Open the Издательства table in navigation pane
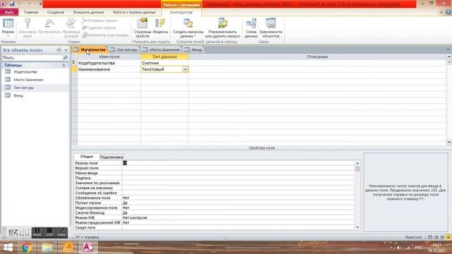This screenshot has width=452, height=254. tap(25, 72)
